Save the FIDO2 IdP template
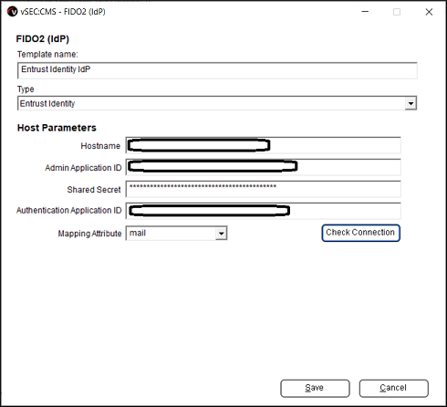The height and width of the screenshot is (407, 447). pyautogui.click(x=315, y=388)
